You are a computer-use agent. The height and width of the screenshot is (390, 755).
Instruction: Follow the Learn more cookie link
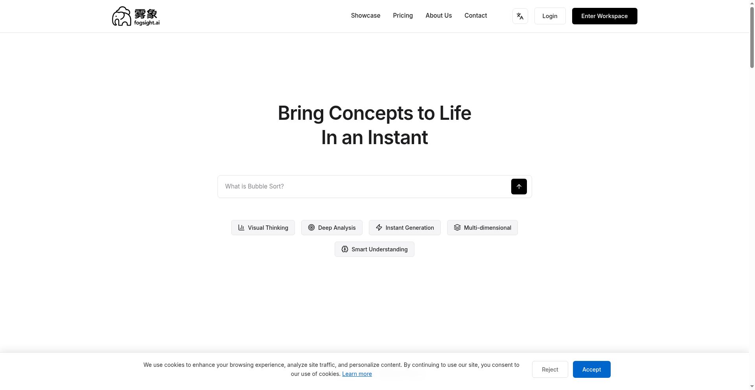point(357,374)
